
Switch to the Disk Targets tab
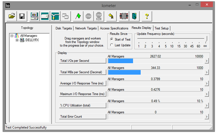click(64, 28)
